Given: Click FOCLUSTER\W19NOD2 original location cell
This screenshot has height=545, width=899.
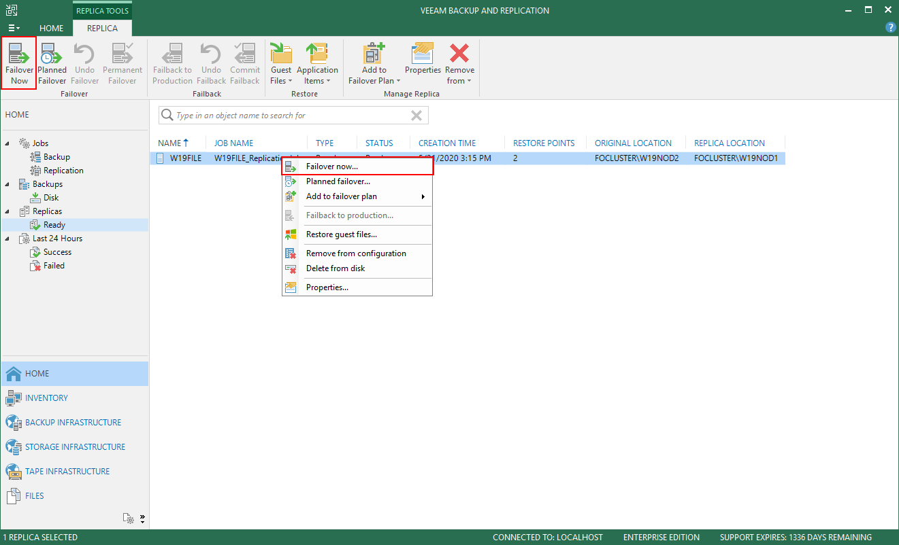Looking at the screenshot, I should pyautogui.click(x=636, y=158).
